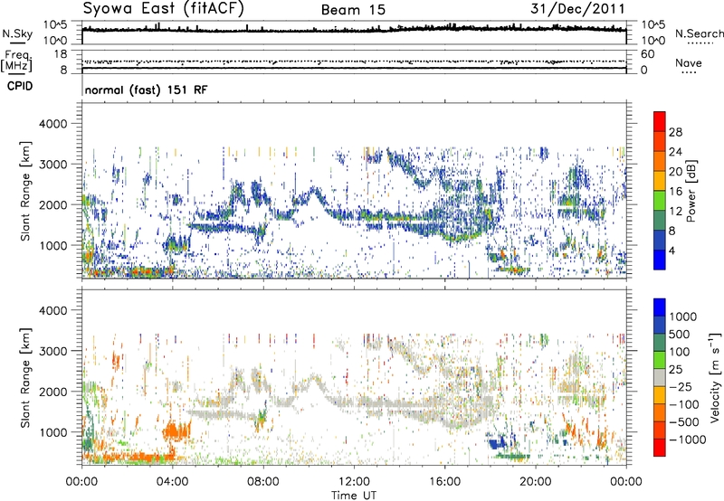Click the '60' Nave axis tick
Viewport: 724px width, 501px height.
pyautogui.click(x=647, y=54)
